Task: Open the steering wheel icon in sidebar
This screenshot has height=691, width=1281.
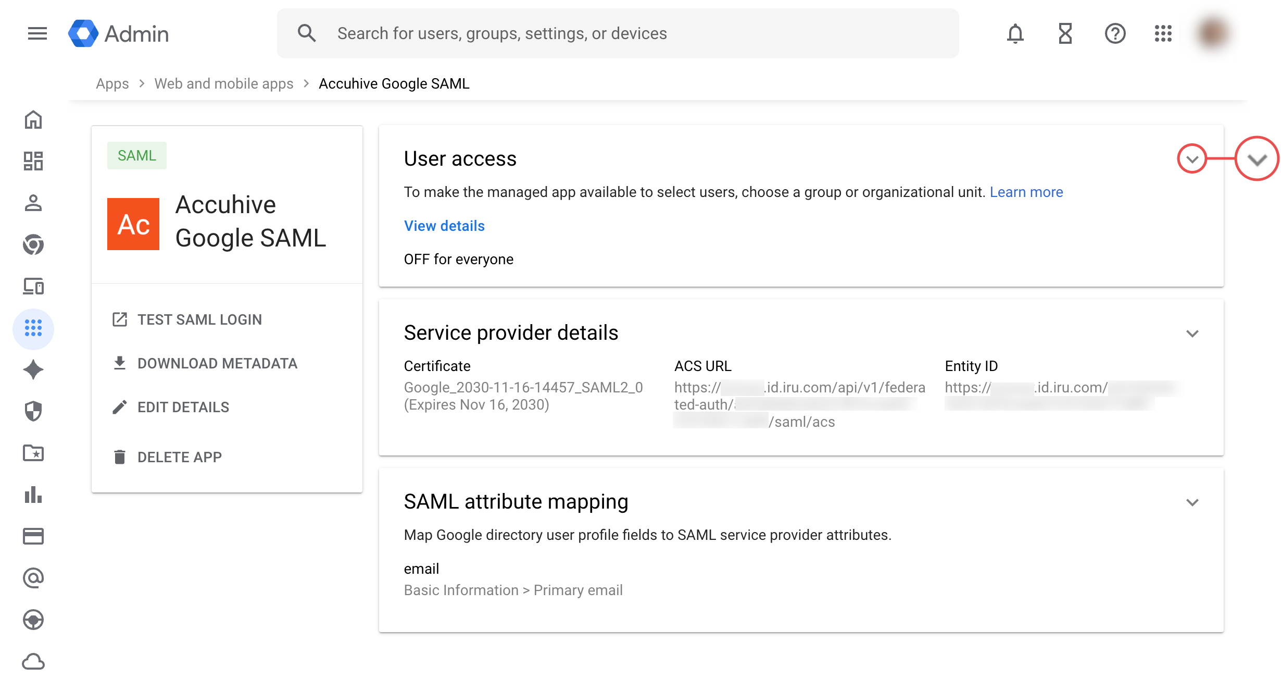Action: click(33, 620)
